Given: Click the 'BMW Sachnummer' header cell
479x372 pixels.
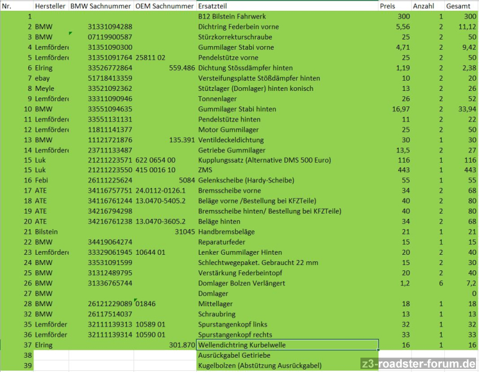Looking at the screenshot, I should (101, 6).
